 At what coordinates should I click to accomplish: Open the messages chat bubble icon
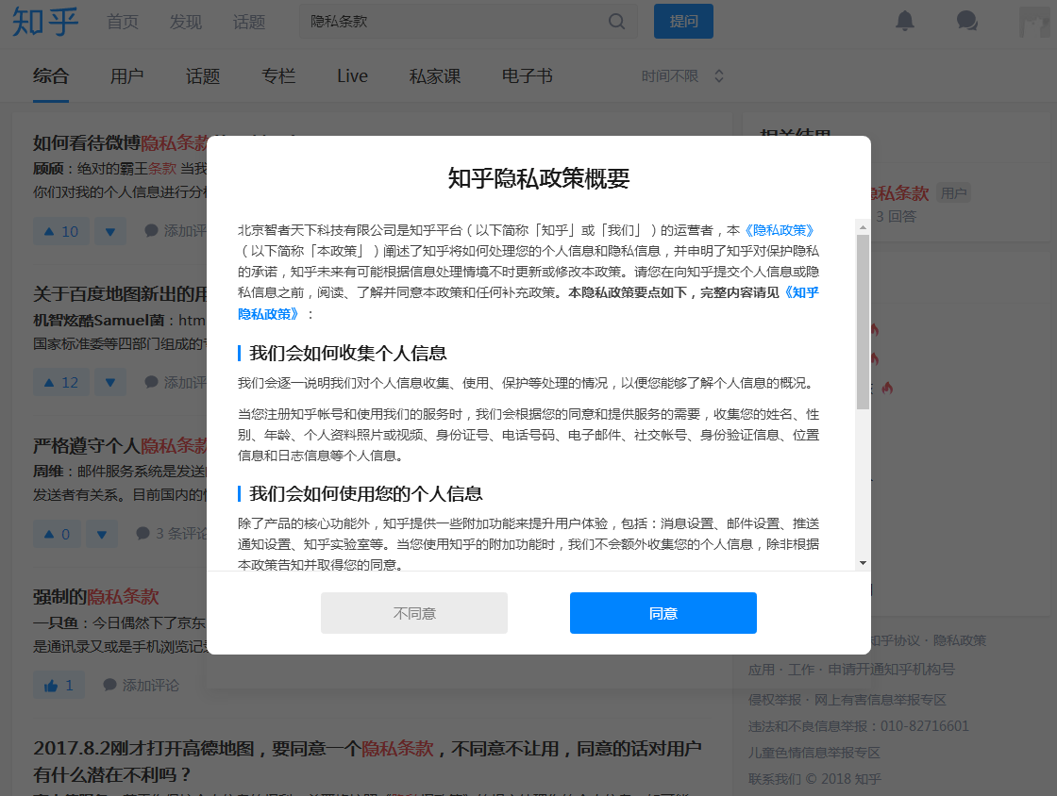coord(967,21)
